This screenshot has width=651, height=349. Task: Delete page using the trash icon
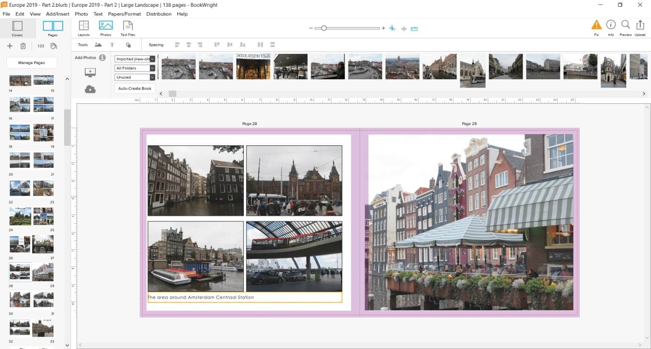point(23,46)
